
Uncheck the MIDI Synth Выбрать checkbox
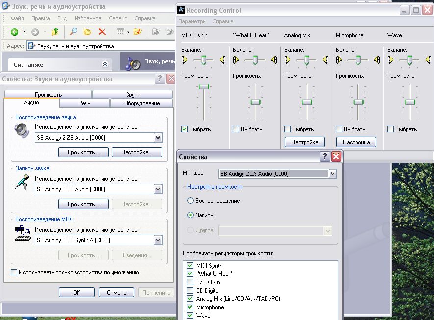185,129
